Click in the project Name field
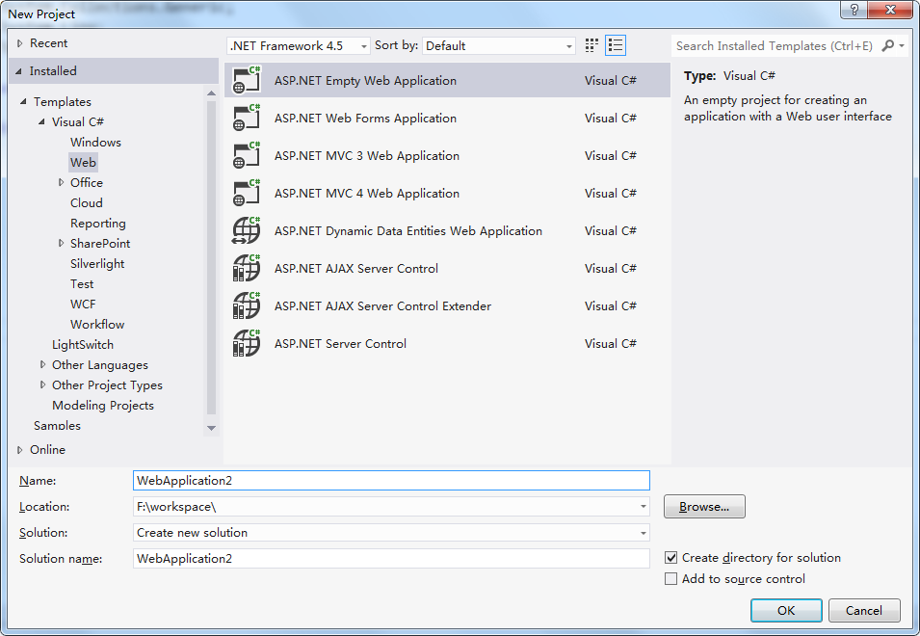Screen dimensions: 920x636 pos(391,481)
